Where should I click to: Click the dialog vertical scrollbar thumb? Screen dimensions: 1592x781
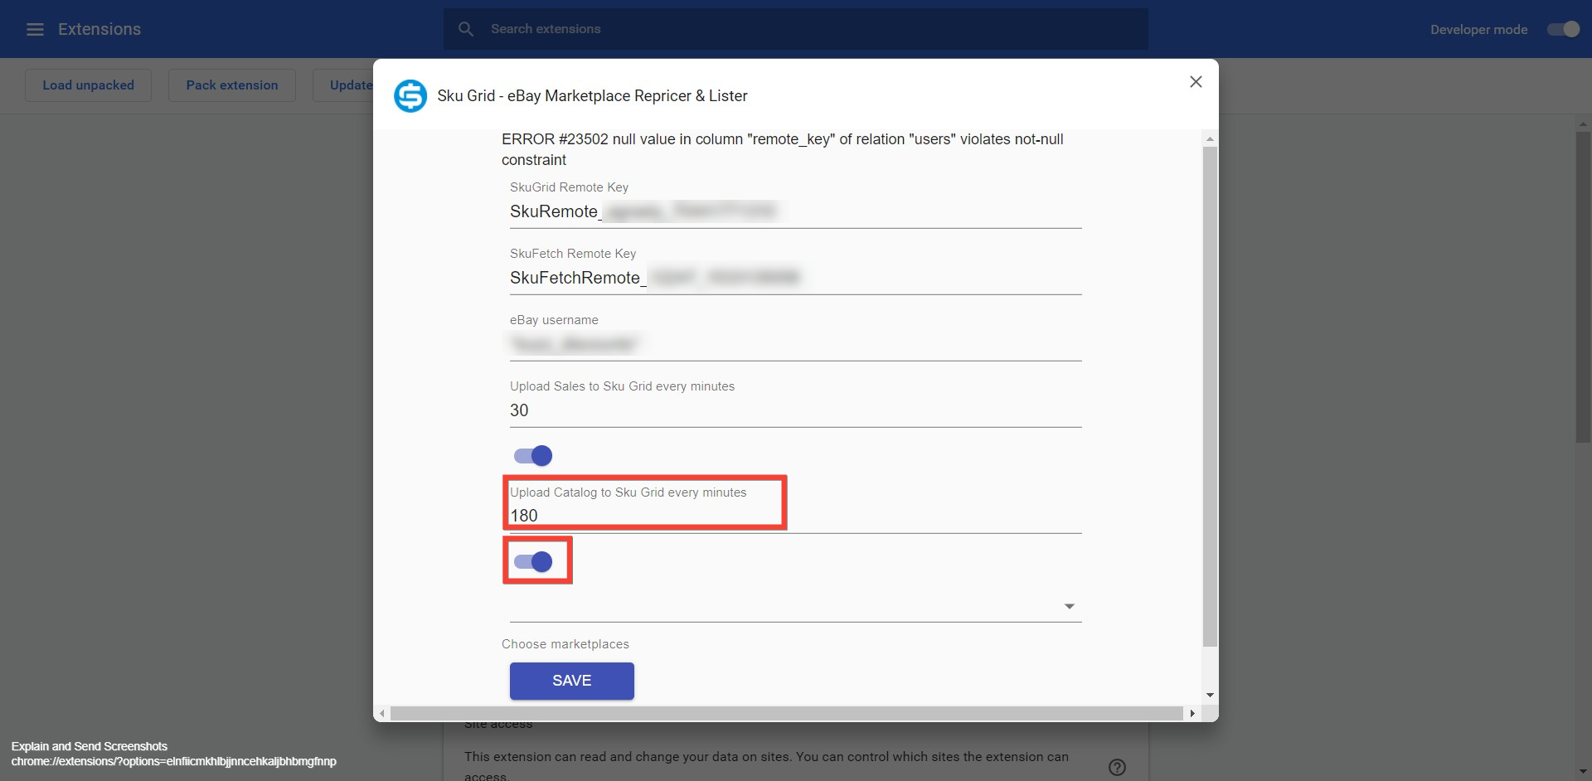(1210, 396)
